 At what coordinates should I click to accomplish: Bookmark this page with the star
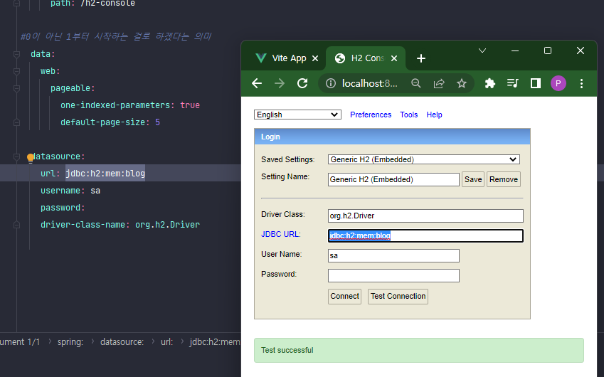click(x=462, y=83)
